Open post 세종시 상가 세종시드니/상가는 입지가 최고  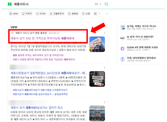coord(36,108)
